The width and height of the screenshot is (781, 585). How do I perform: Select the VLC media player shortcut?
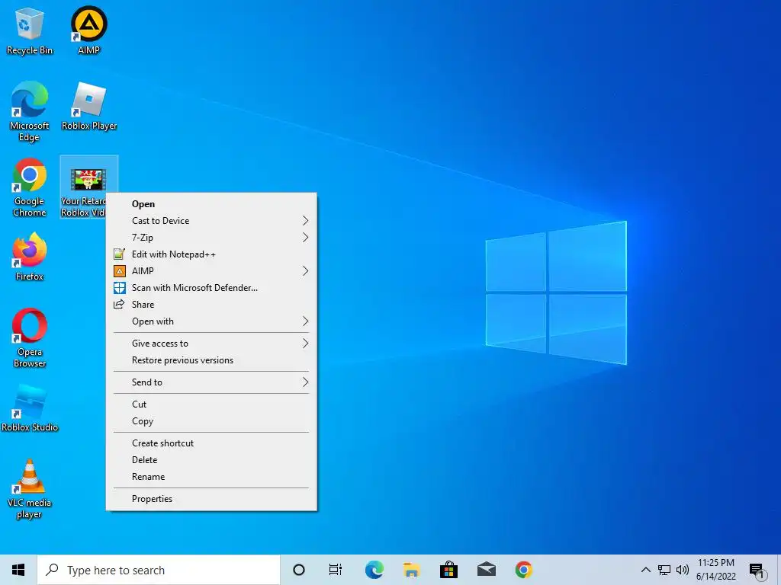(x=30, y=489)
